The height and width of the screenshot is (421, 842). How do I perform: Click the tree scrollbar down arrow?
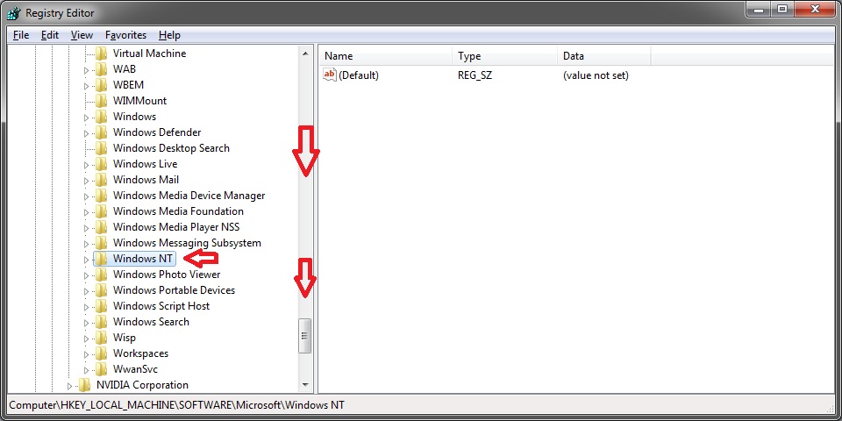tap(305, 384)
